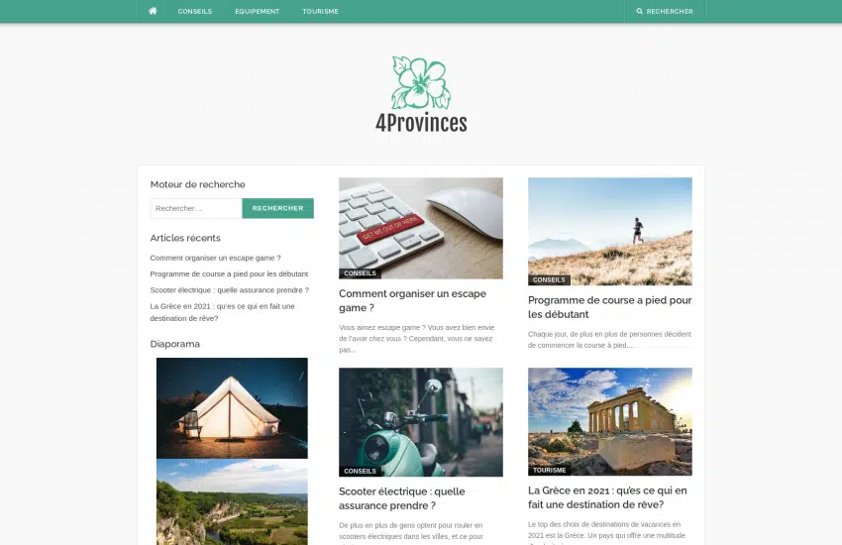Click the 4Provinces flower logo

pos(421,94)
